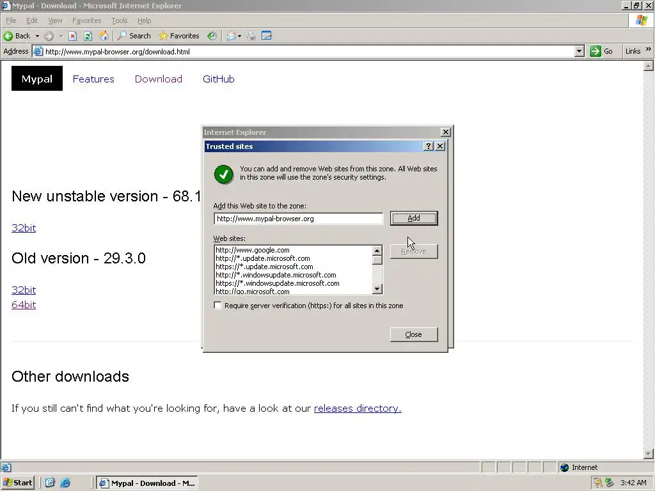
Task: Click the Back arrow icon in toolbar
Action: pos(8,36)
